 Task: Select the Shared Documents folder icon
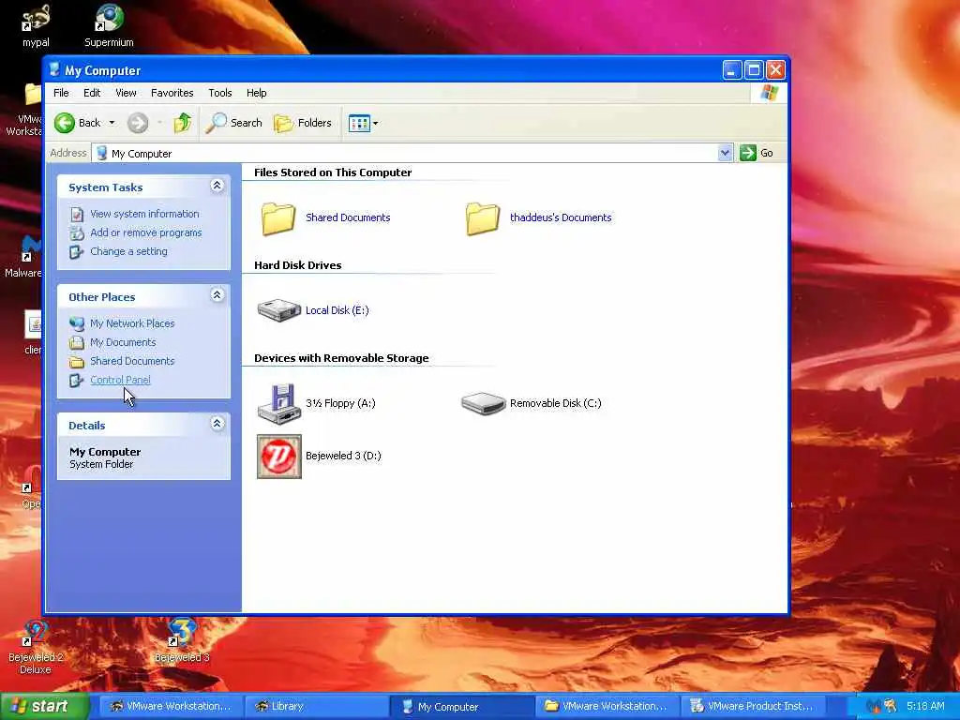pos(278,218)
